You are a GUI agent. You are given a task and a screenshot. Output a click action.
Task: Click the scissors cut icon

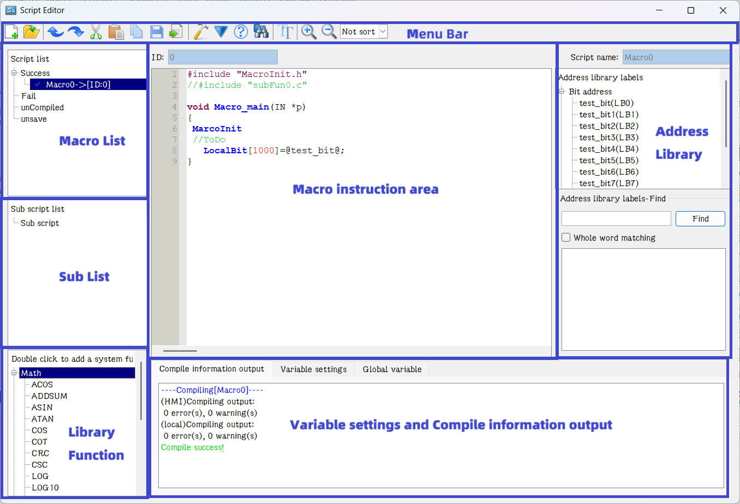96,32
